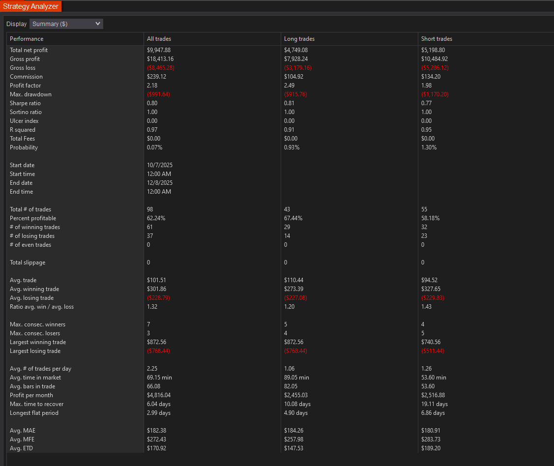
Task: Click the Short trades column header
Action: click(437, 39)
